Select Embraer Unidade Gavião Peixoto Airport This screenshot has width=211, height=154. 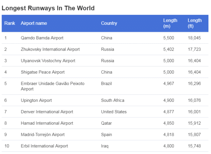(53, 86)
